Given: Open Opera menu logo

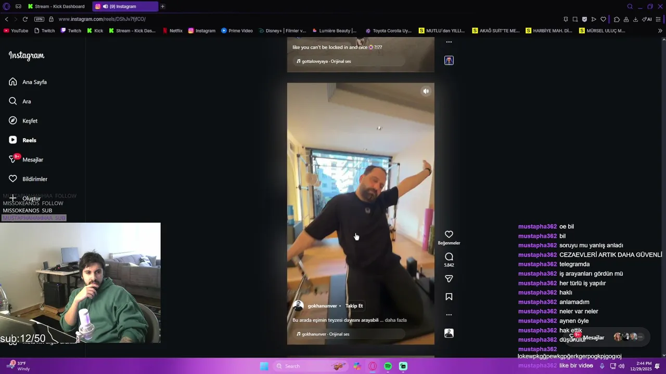Looking at the screenshot, I should pyautogui.click(x=6, y=6).
